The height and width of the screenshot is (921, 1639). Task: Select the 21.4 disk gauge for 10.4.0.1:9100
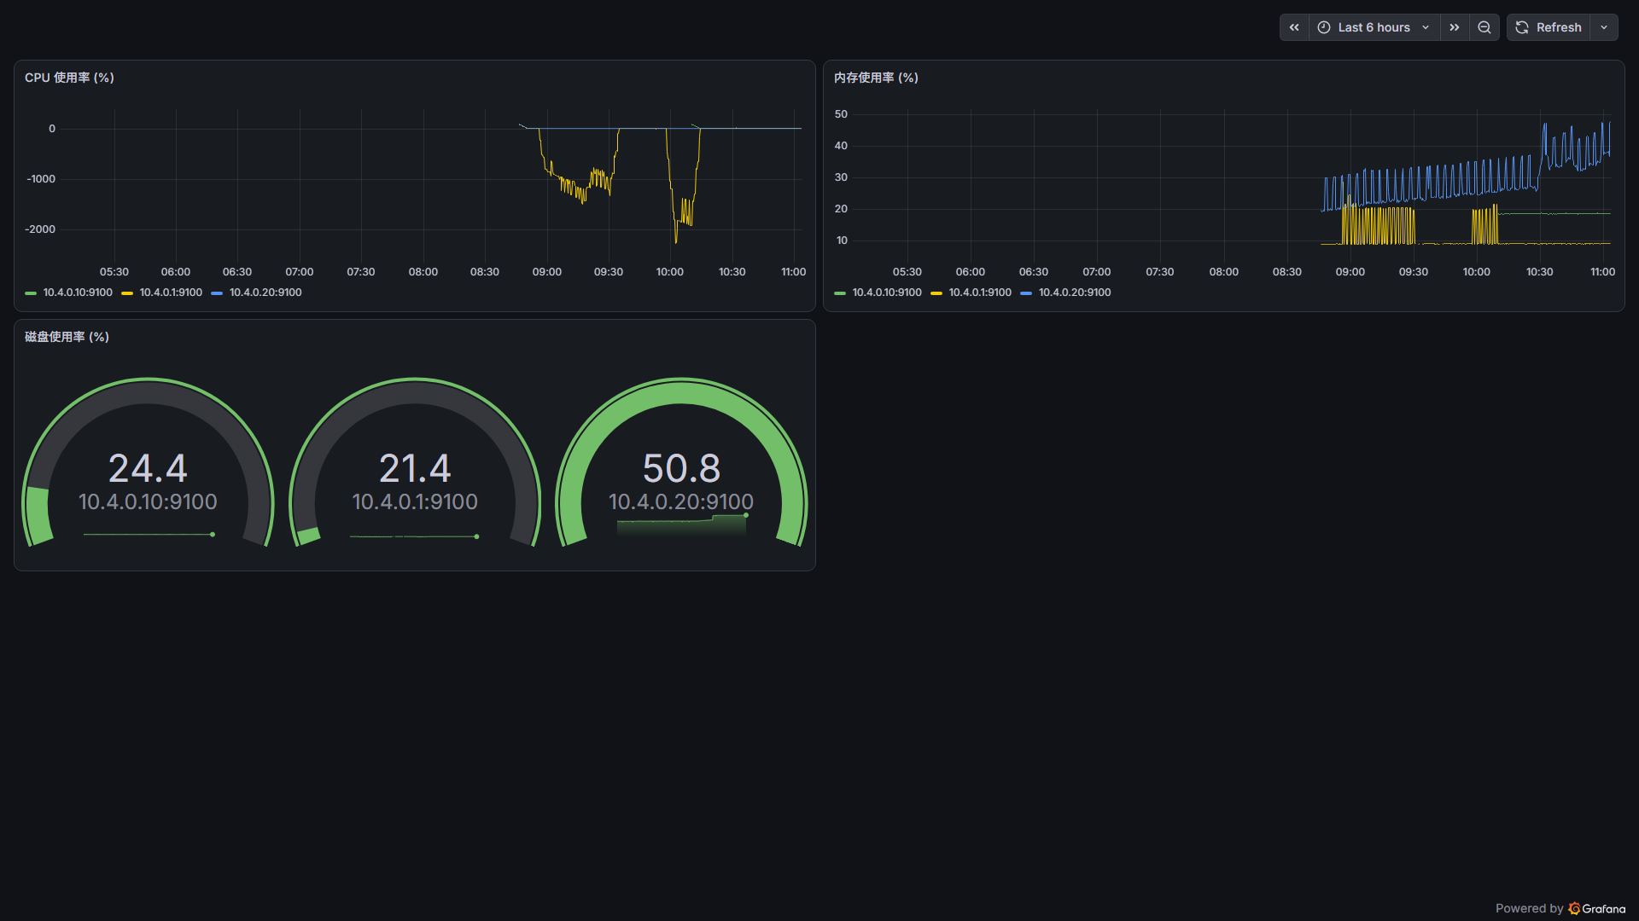click(415, 463)
